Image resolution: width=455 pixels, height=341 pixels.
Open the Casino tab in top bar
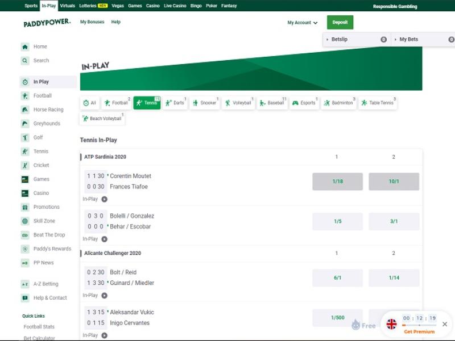point(152,6)
